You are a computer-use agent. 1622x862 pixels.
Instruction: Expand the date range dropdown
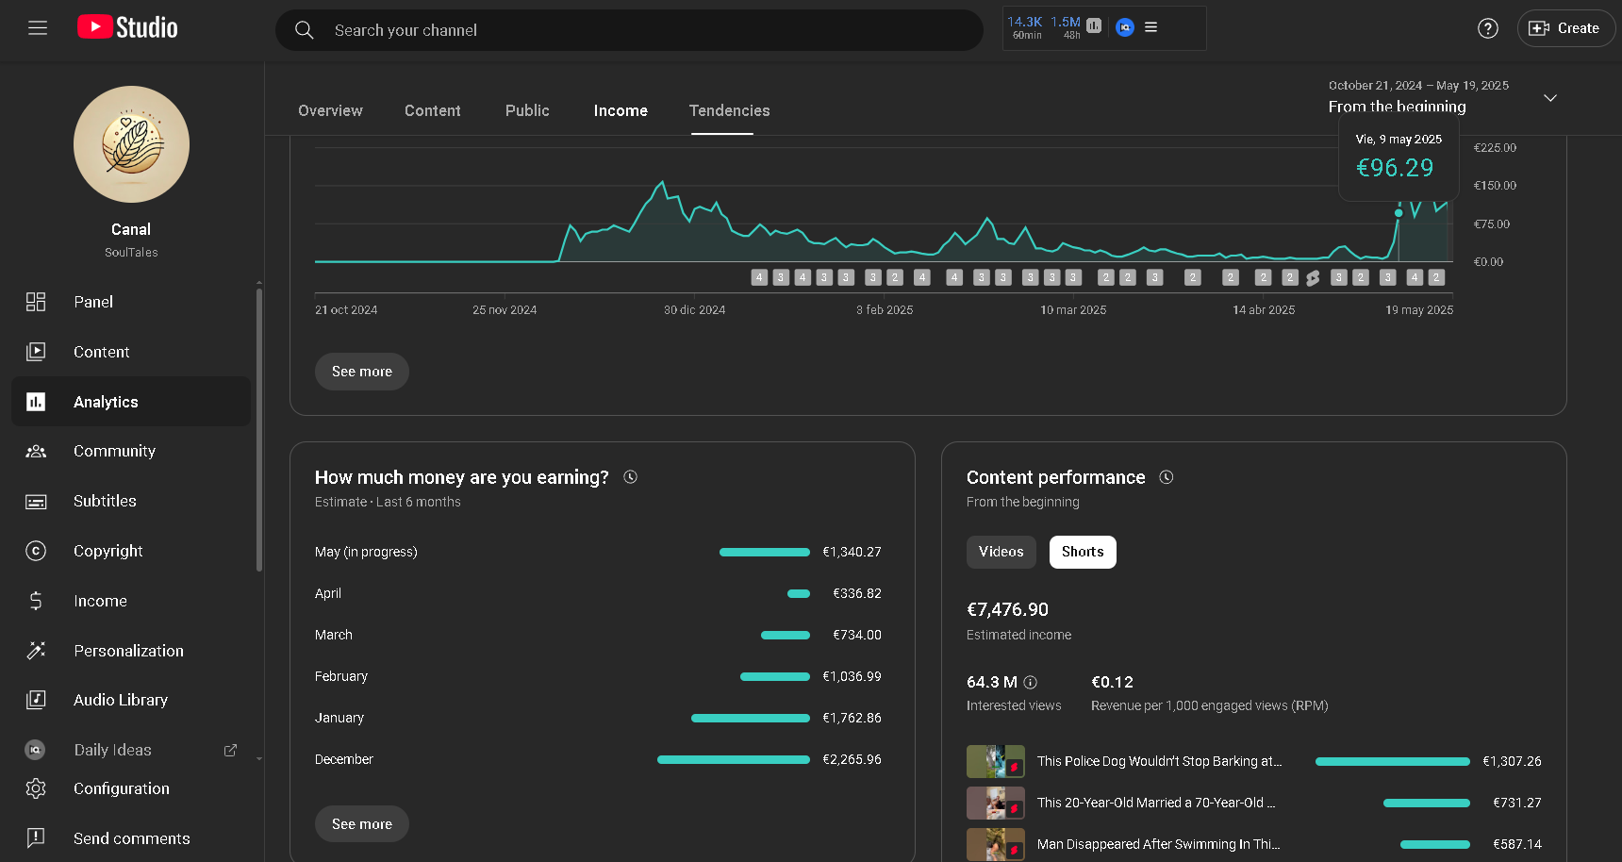pos(1549,98)
